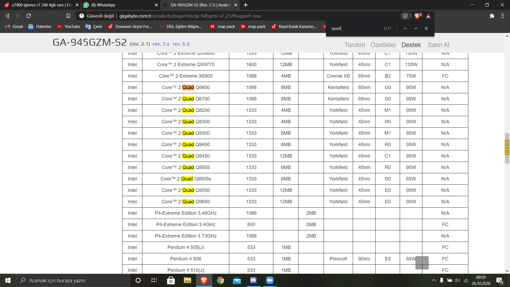
Task: Open Zoom from the taskbar
Action: coord(270,280)
